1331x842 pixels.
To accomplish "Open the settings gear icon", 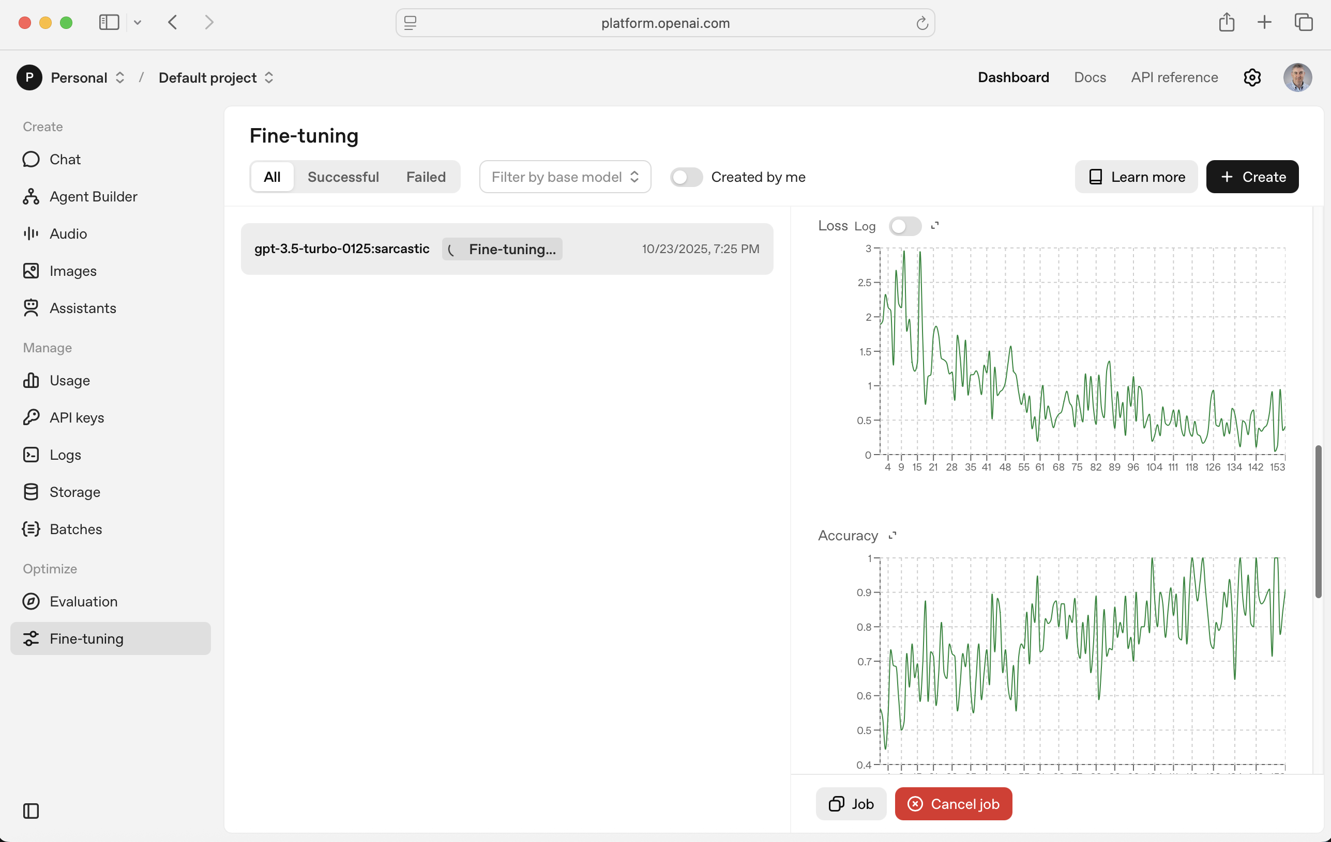I will (x=1251, y=77).
